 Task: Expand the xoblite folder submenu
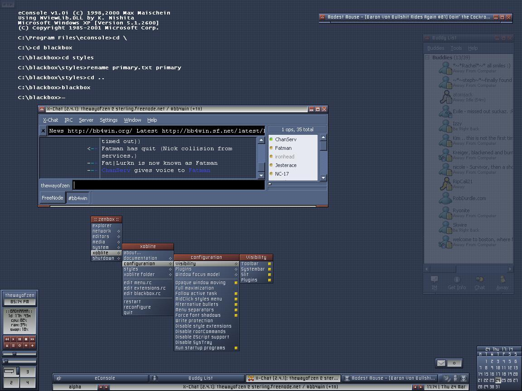click(148, 275)
